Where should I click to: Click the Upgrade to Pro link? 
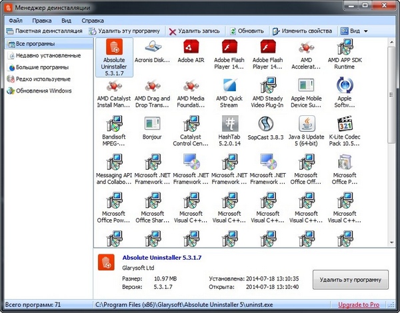tap(360, 304)
